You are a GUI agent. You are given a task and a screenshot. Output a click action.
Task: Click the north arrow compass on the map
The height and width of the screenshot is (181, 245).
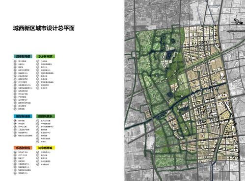(x=238, y=21)
